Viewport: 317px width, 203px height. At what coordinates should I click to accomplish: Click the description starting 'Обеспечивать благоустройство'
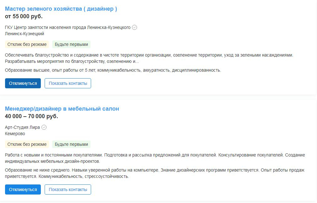pos(149,58)
